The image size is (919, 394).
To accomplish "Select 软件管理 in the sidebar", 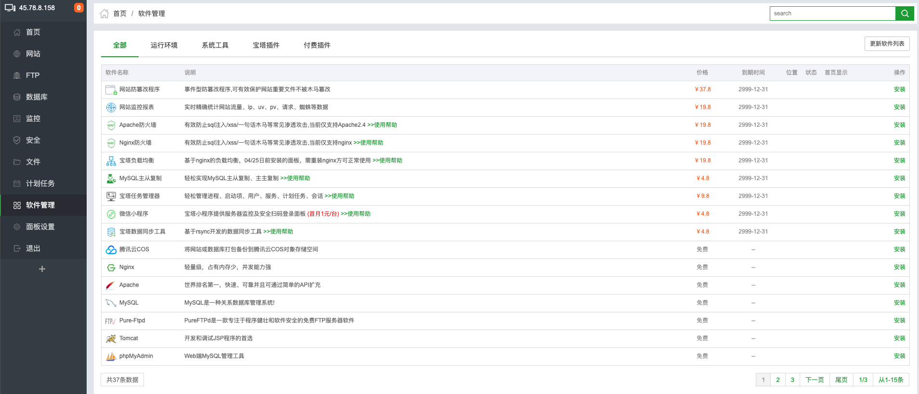I will click(43, 205).
